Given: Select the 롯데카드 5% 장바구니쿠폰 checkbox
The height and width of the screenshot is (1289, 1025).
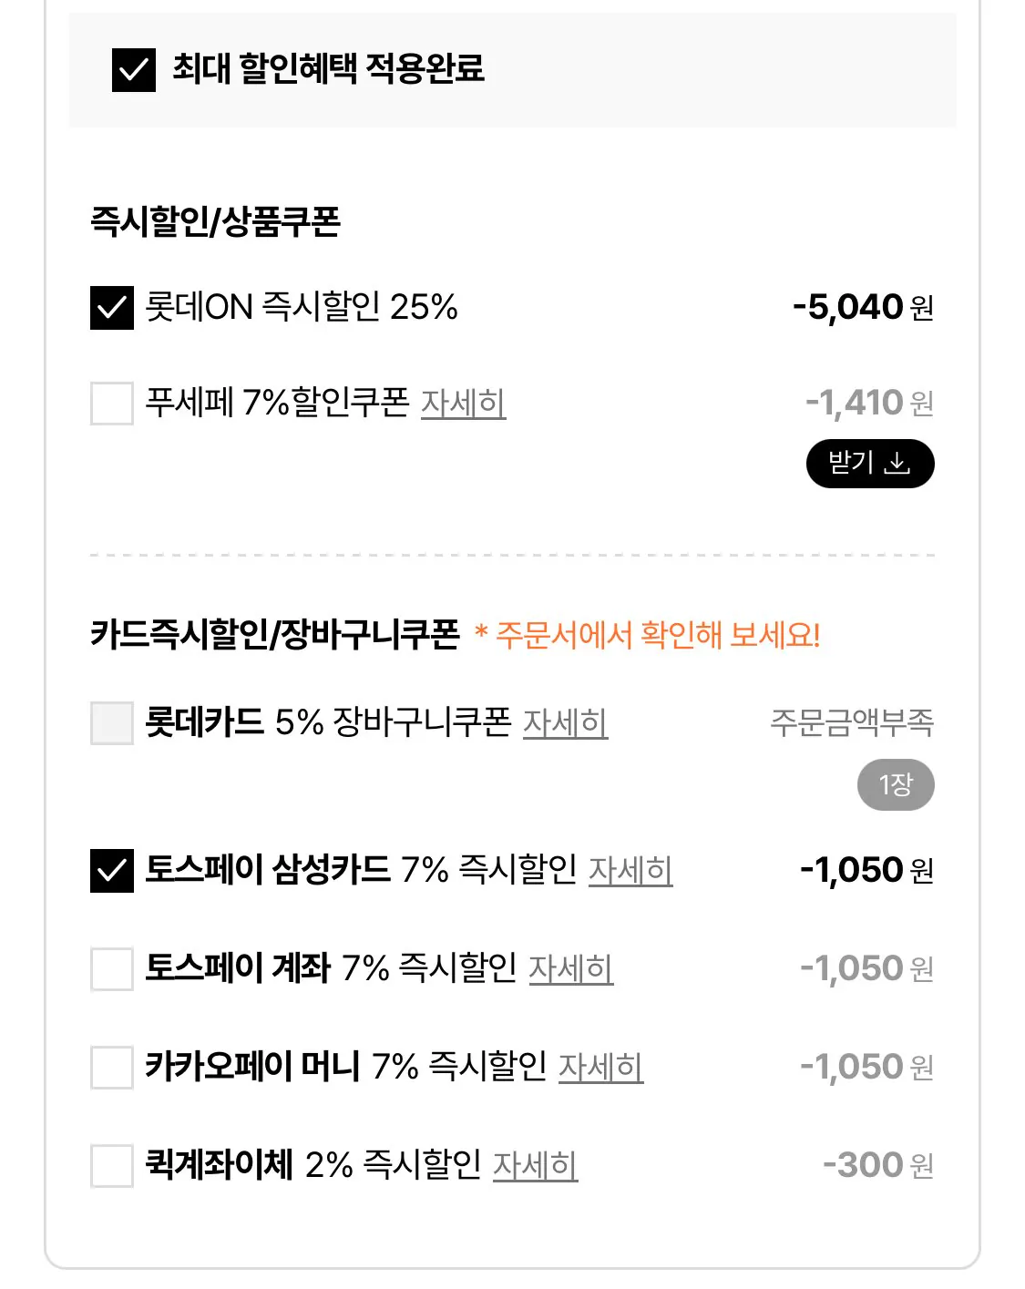Looking at the screenshot, I should tap(112, 723).
